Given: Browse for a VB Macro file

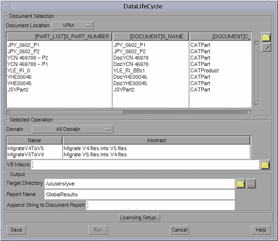Looking at the screenshot, I should point(265,165).
